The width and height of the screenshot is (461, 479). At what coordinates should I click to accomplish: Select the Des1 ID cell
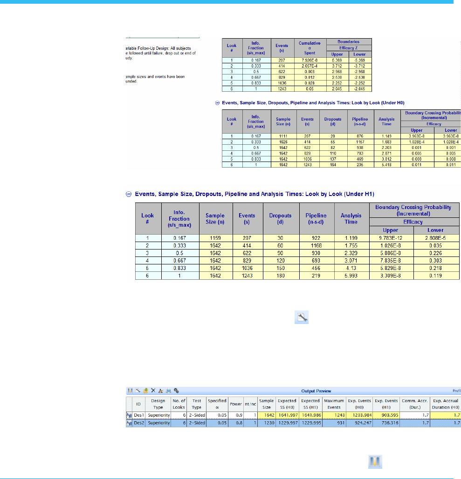138,415
